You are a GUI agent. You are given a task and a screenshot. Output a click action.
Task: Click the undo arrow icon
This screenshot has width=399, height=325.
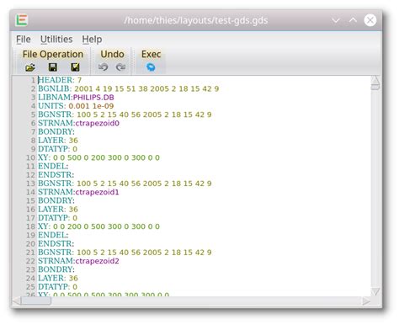point(103,67)
